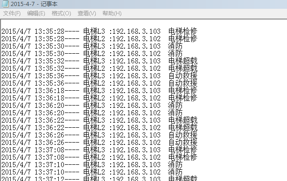This screenshot has width=287, height=181.
Task: Click 消防 on the 13:36:20 电梯L2 line
Action: click(x=175, y=113)
